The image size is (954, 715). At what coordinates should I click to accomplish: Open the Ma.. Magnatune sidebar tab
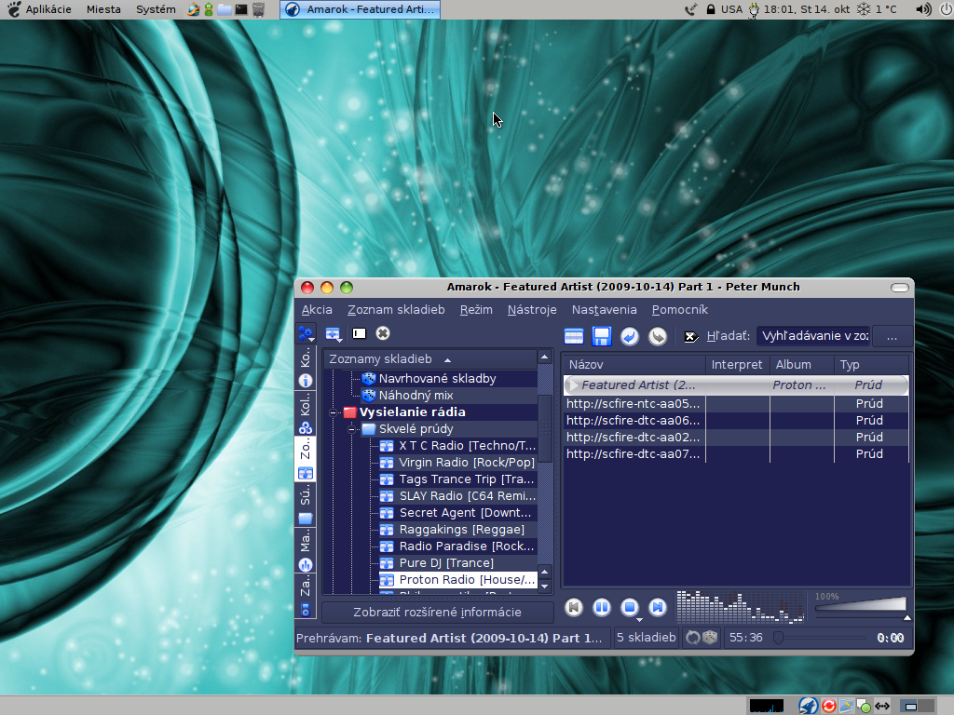click(306, 550)
